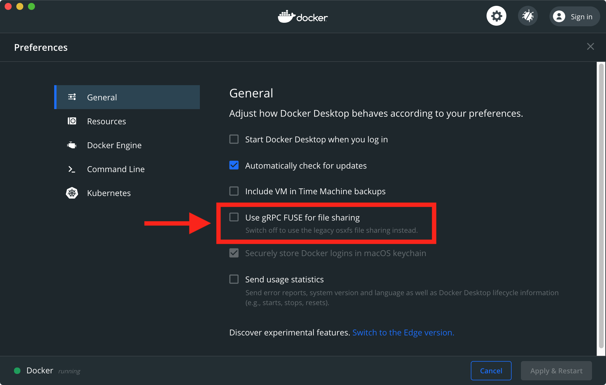Select the Kubernetes sidebar icon
The height and width of the screenshot is (385, 606).
pyautogui.click(x=73, y=193)
